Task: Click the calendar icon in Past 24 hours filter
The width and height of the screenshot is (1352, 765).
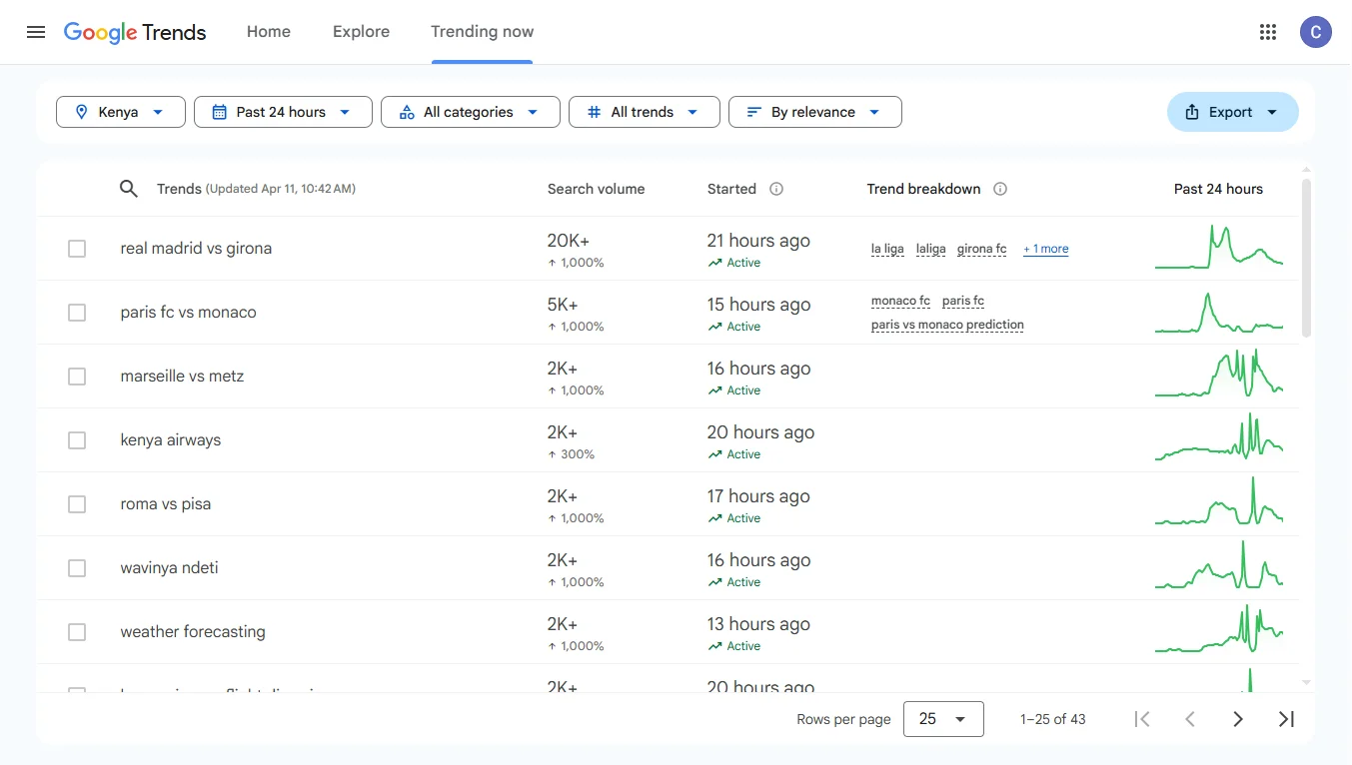Action: (x=220, y=112)
